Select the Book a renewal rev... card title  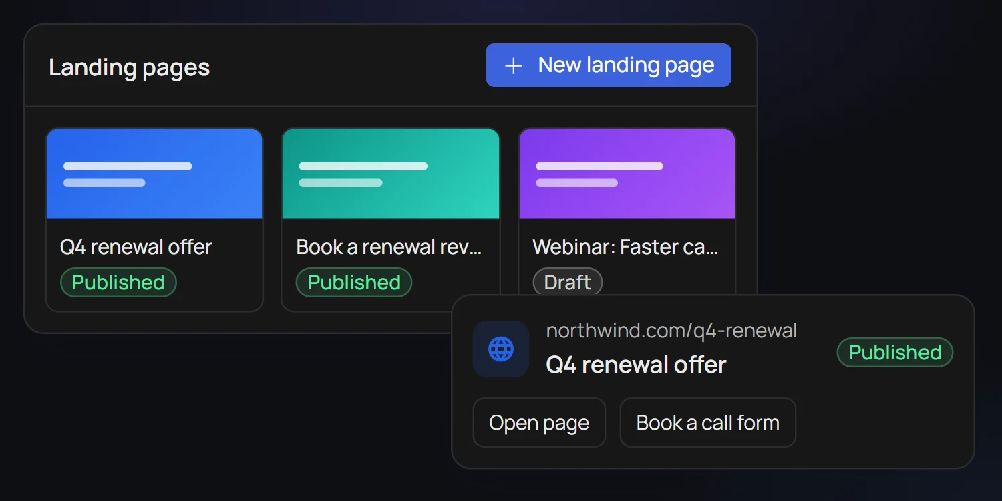click(389, 247)
